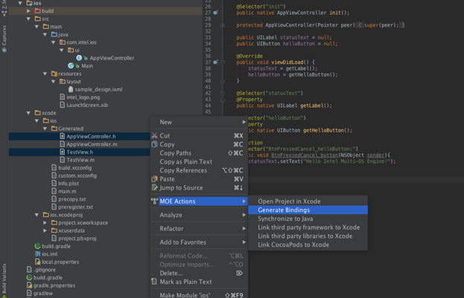Choose Make Module 'ios' entry
Viewport: 464px width, 298px height.
(x=199, y=294)
